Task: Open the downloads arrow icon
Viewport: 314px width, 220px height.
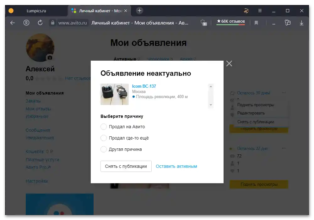Action: [x=301, y=23]
